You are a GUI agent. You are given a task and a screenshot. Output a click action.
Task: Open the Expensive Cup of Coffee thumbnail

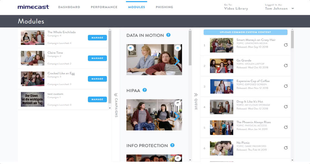click(222, 87)
